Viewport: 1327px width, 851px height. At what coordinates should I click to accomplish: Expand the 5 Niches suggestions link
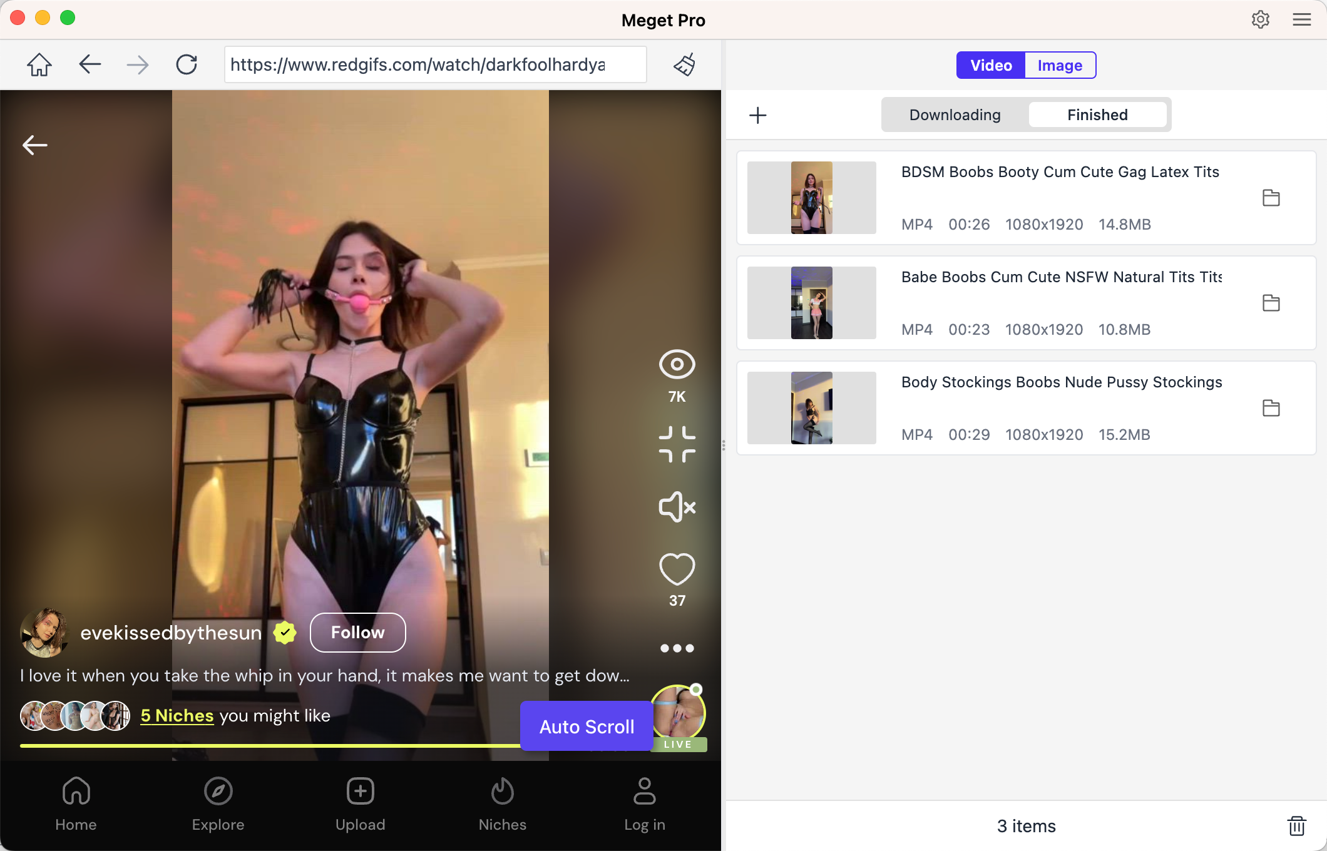177,715
